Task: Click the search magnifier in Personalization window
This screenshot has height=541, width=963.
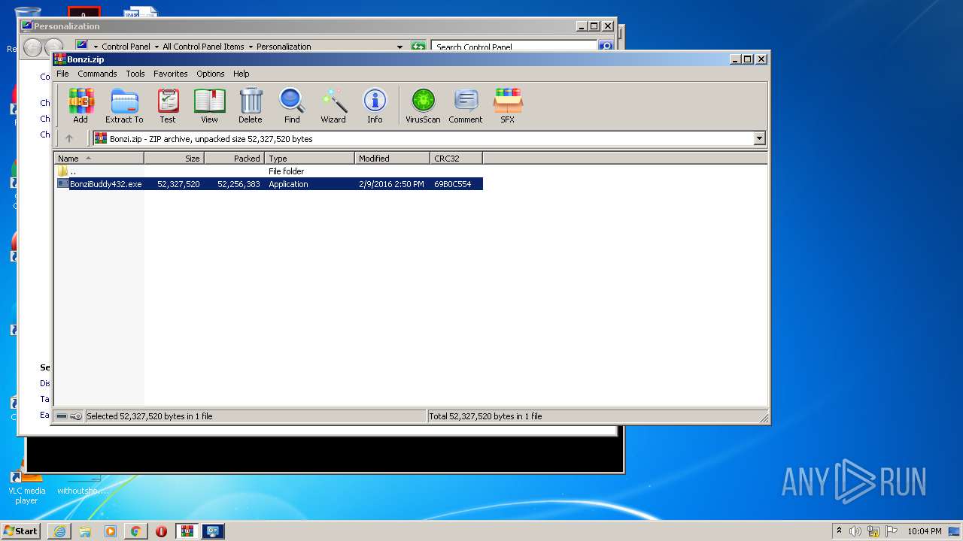Action: [x=605, y=47]
